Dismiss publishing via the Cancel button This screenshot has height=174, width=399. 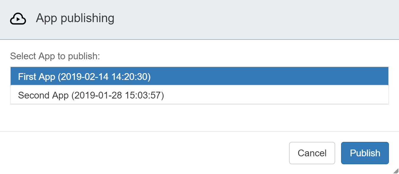tap(312, 153)
